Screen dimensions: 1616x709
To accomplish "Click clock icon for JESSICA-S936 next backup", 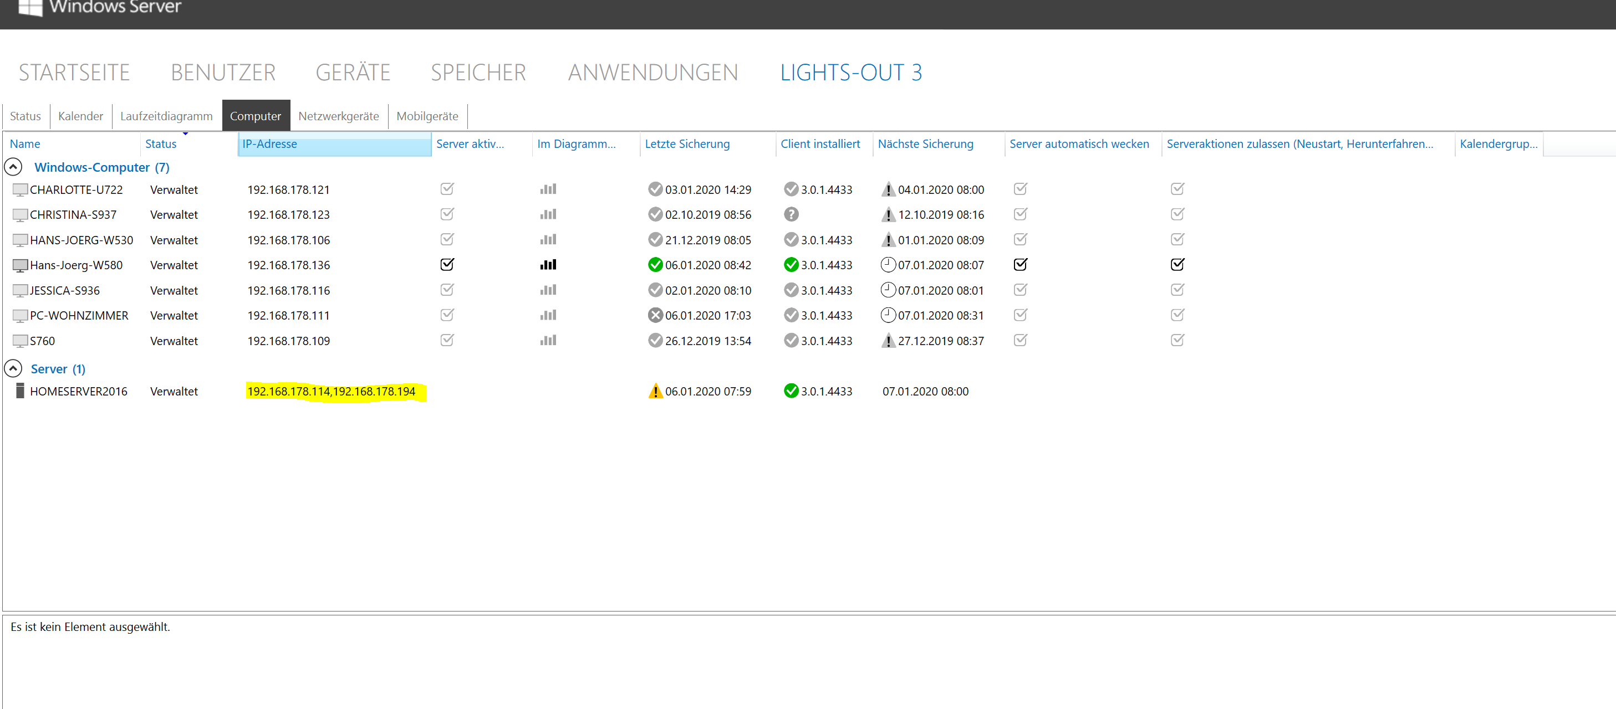I will [x=888, y=290].
